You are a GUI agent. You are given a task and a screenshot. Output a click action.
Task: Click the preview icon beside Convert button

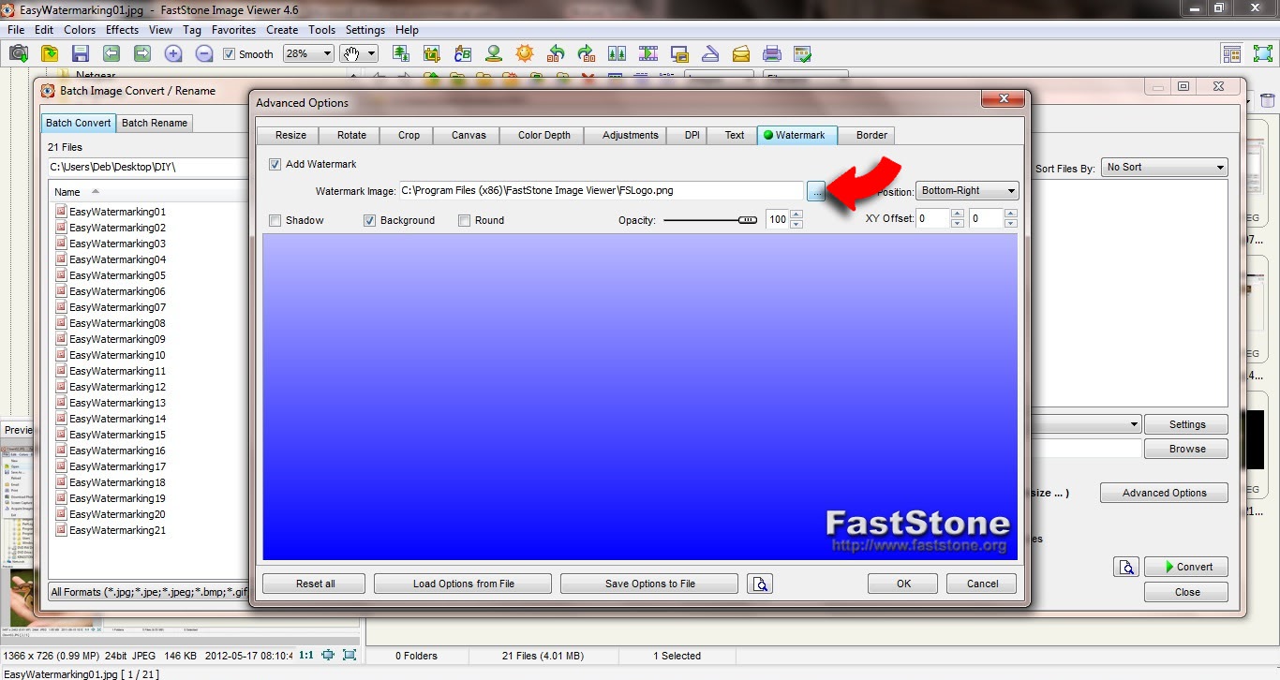pos(1125,567)
